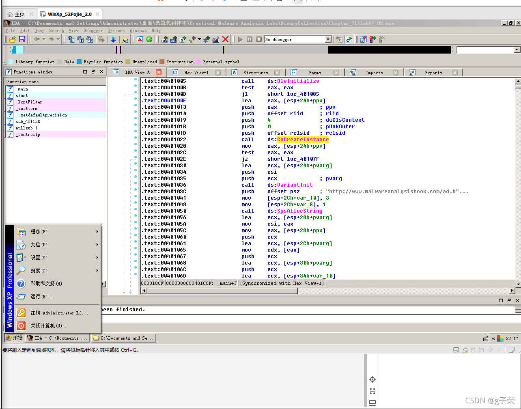The image size is (521, 409).
Task: Click the tray clock showing 22:17
Action: (x=512, y=338)
